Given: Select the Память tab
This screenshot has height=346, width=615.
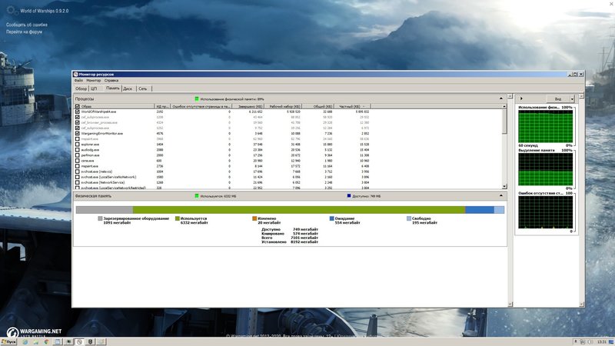Looking at the screenshot, I should 112,88.
